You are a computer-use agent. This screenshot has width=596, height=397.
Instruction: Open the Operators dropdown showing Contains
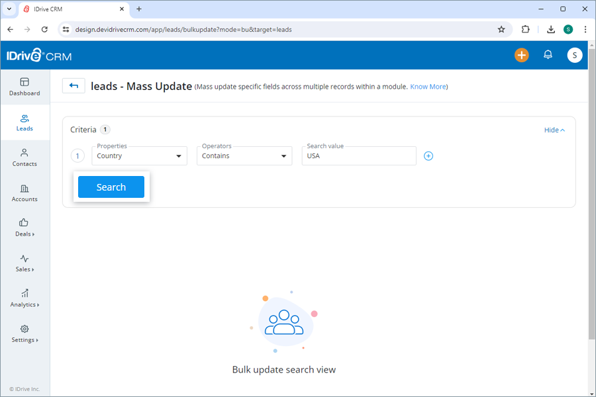pos(244,156)
